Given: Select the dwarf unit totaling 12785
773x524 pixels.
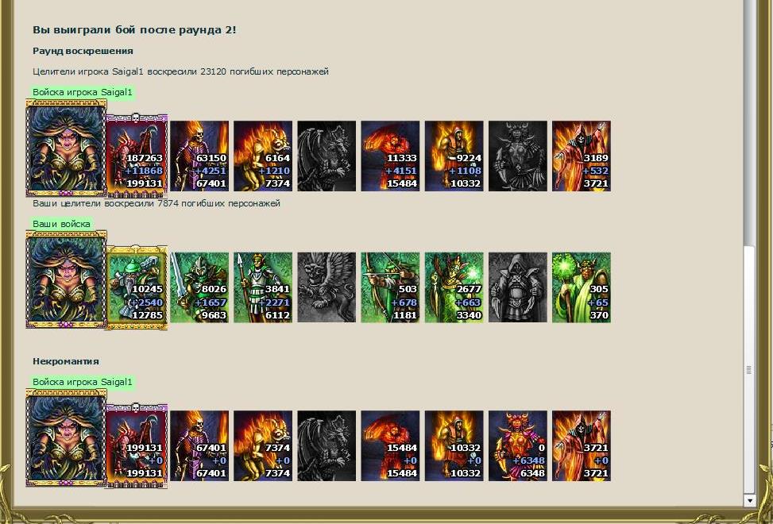Looking at the screenshot, I should click(137, 287).
